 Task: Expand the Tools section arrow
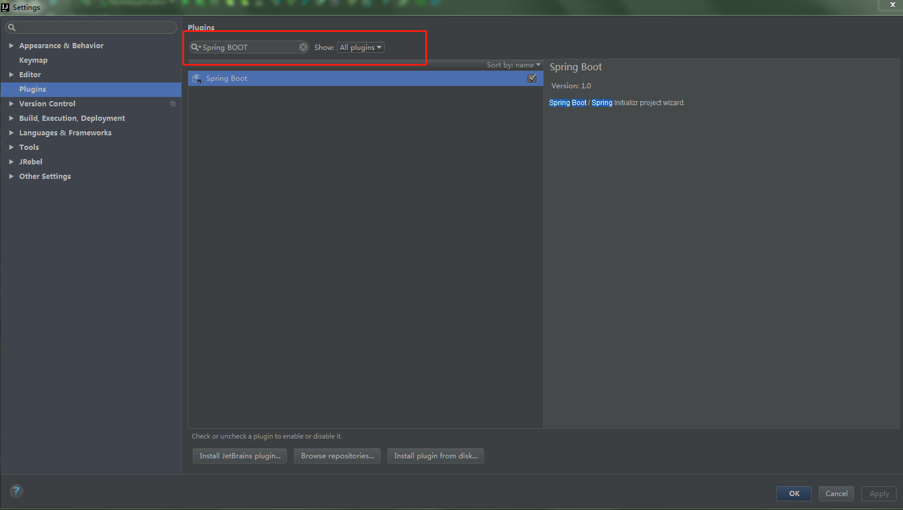11,147
